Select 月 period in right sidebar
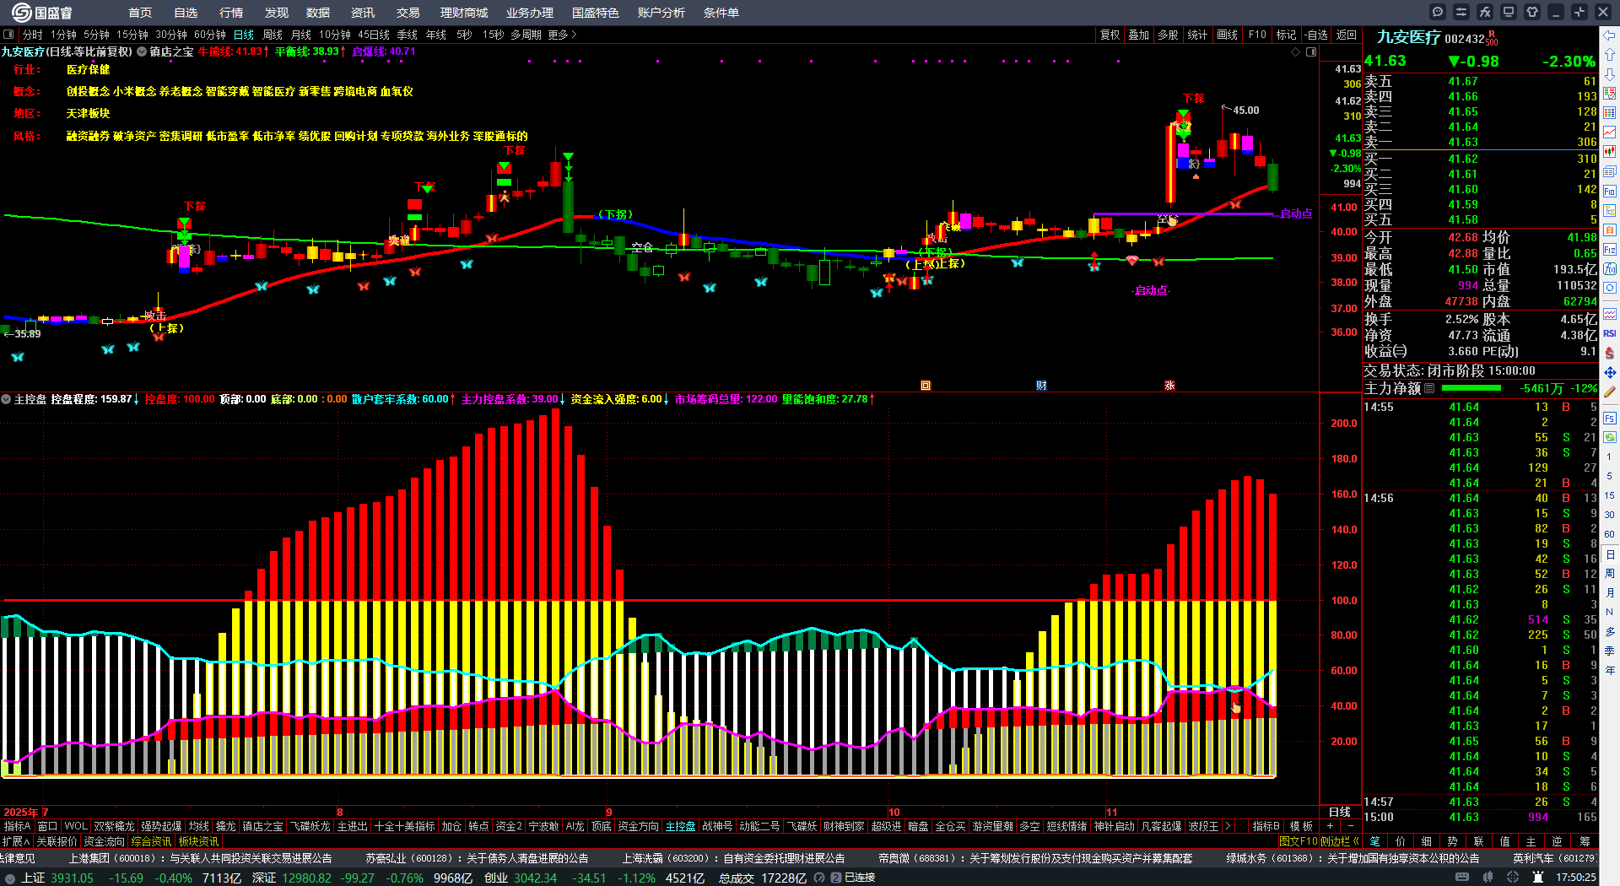 [1610, 593]
